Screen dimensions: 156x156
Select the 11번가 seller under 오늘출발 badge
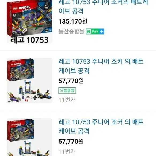[67, 100]
